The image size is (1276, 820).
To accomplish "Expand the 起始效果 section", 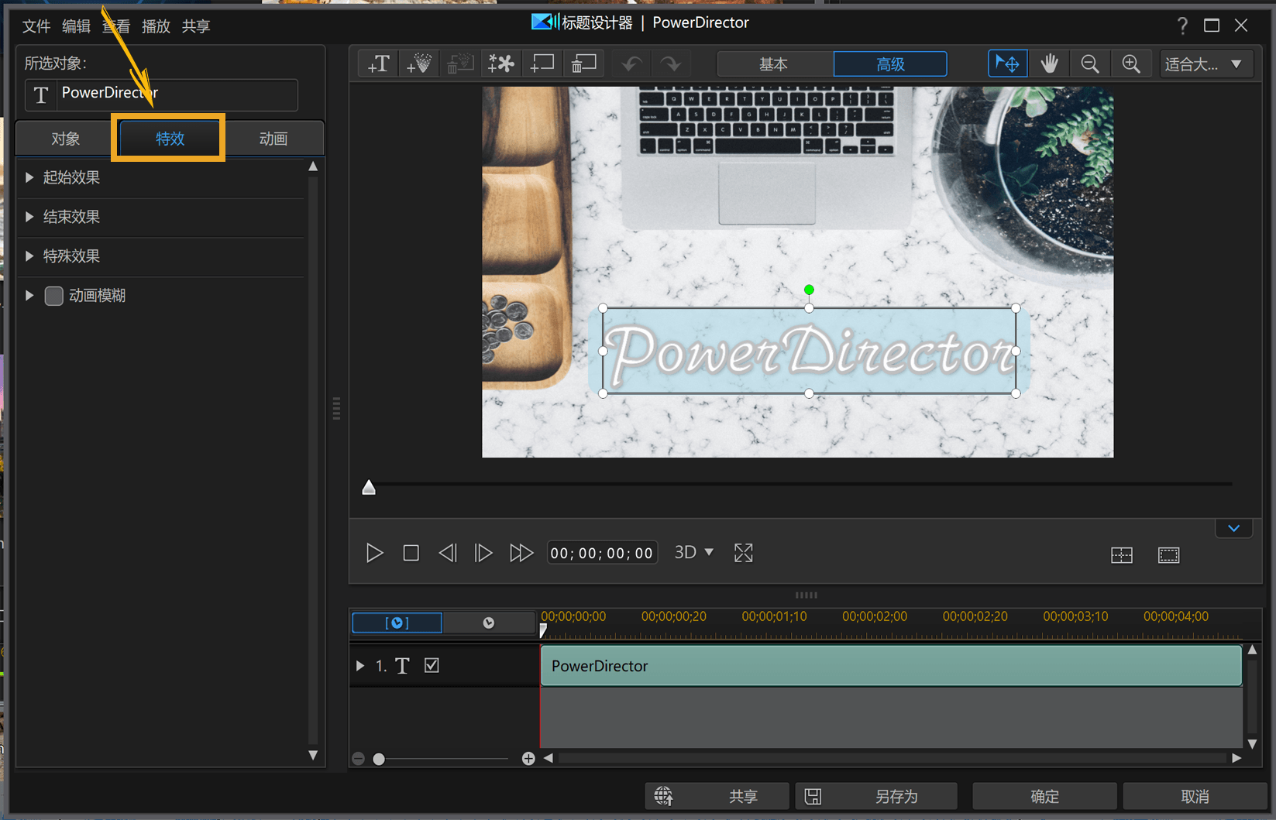I will coord(29,177).
